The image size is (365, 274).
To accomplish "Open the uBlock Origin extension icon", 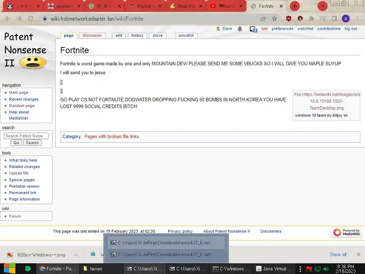I will point(289,19).
